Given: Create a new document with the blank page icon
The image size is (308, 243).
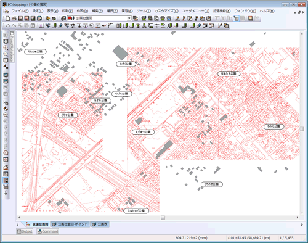Looking at the screenshot, I should pos(7,19).
